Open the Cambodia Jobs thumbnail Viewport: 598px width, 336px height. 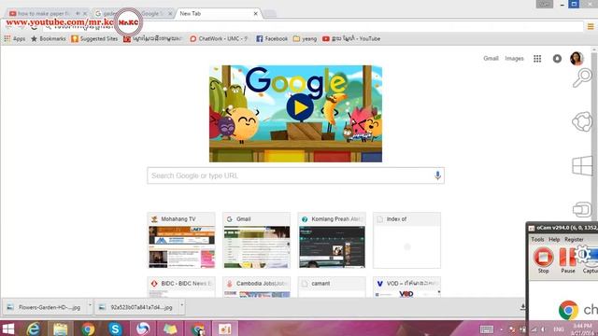pyautogui.click(x=256, y=287)
